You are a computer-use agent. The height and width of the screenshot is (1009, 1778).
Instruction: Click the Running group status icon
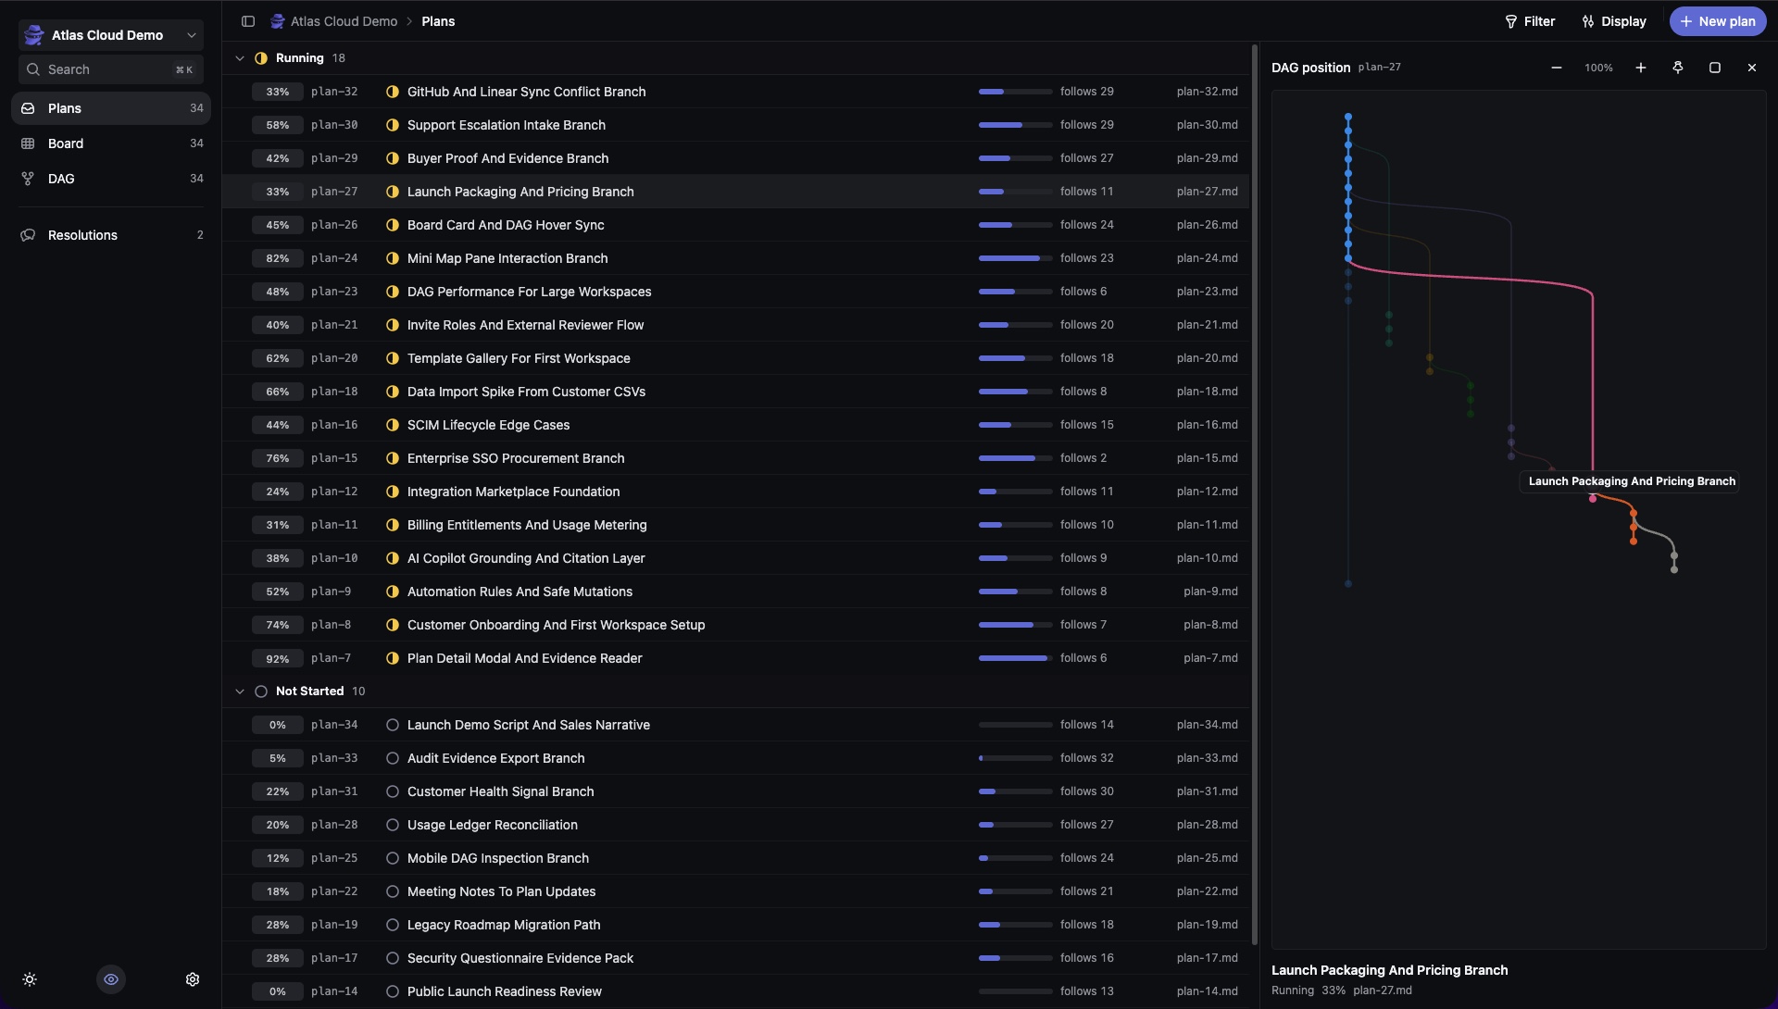point(261,58)
